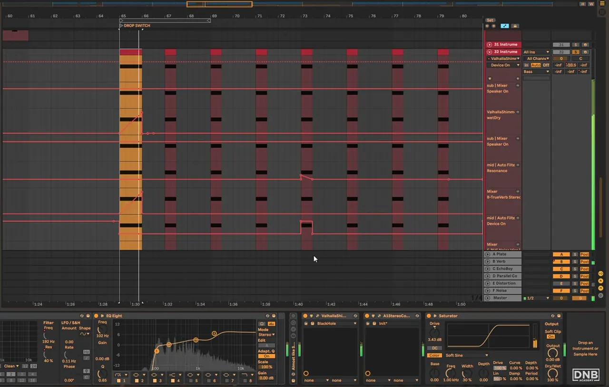Toggle the D track delay show/hide button
Image resolution: width=609 pixels, height=387 pixels.
point(601,295)
